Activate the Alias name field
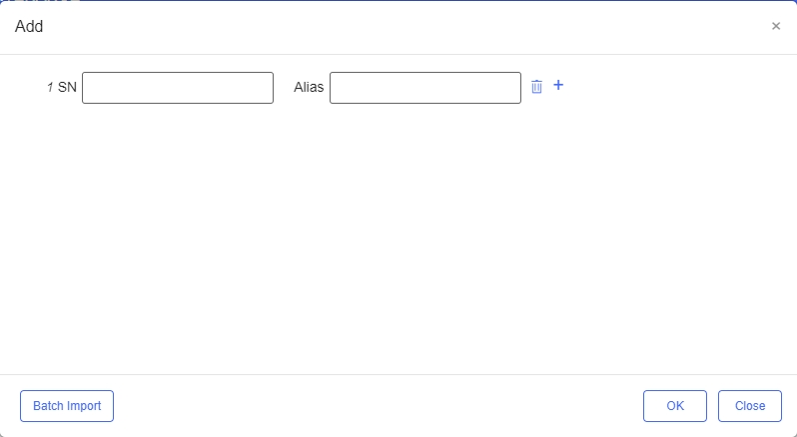 (x=424, y=88)
